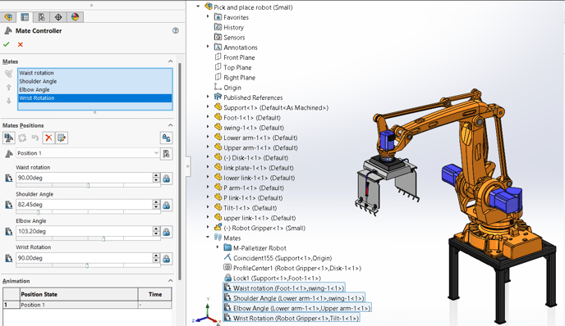The image size is (565, 326).
Task: Expand Robot Gripper<1> subassembly
Action: pos(208,227)
